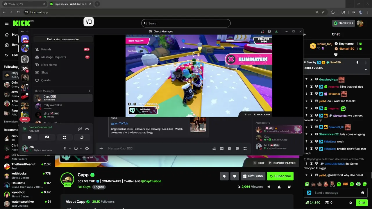Open Kick chat settings gear

point(350,203)
